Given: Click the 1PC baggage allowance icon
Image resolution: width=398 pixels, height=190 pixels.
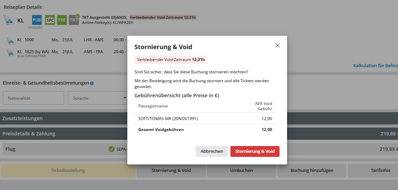Looking at the screenshot, I should [x=50, y=20].
